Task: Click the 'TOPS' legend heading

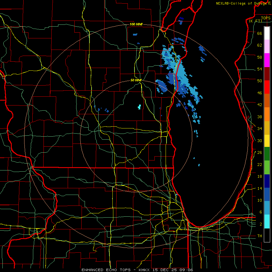Action: pyautogui.click(x=266, y=18)
